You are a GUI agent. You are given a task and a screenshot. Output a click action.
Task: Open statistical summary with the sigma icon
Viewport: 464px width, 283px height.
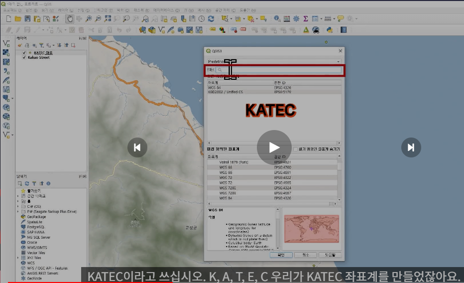[306, 18]
